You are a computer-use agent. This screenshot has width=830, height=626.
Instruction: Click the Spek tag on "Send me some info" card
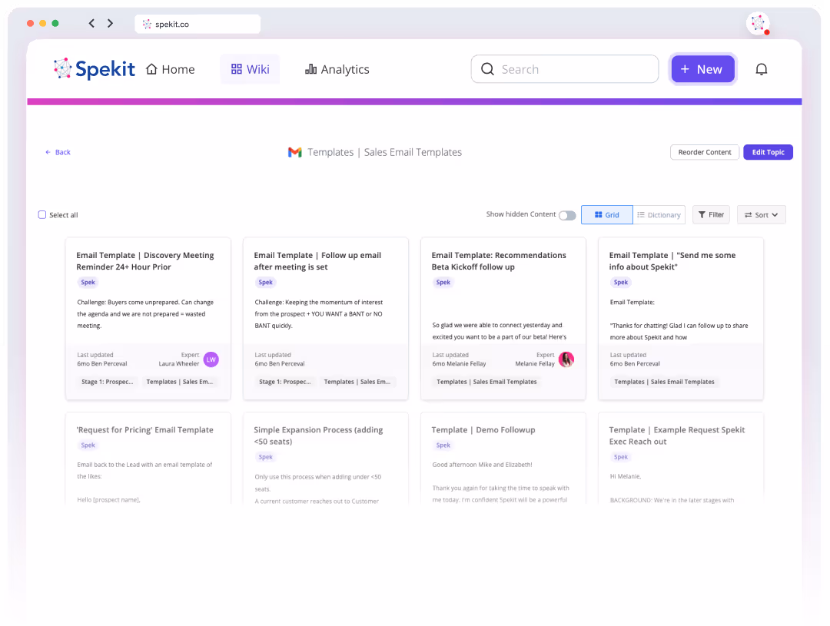[621, 283]
